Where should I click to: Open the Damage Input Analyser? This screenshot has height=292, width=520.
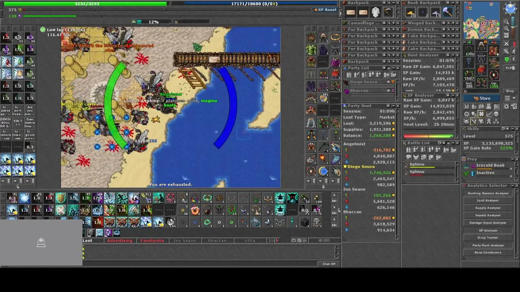[488, 223]
